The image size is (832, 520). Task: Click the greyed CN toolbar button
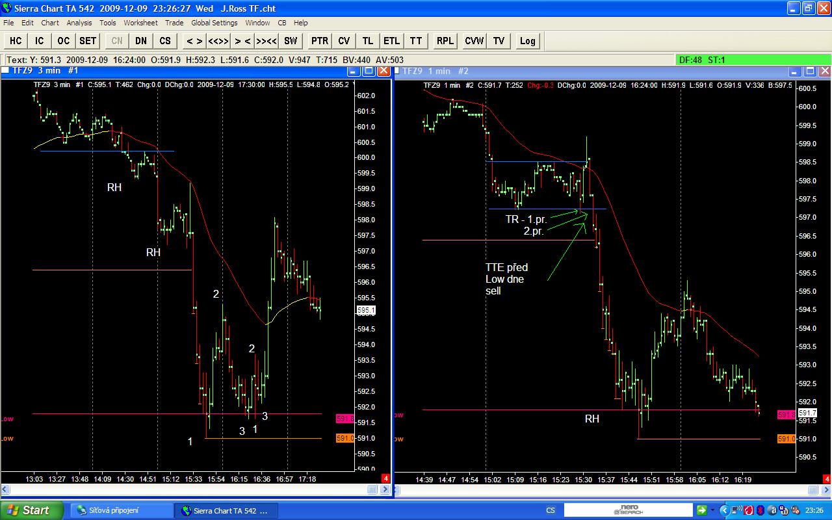(x=117, y=41)
